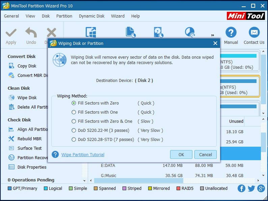Open the Partition menu
This screenshot has width=268, height=201.
[x=64, y=16]
